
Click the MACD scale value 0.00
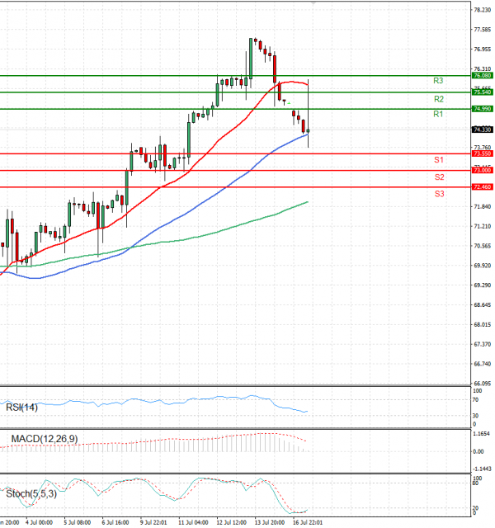[478, 451]
